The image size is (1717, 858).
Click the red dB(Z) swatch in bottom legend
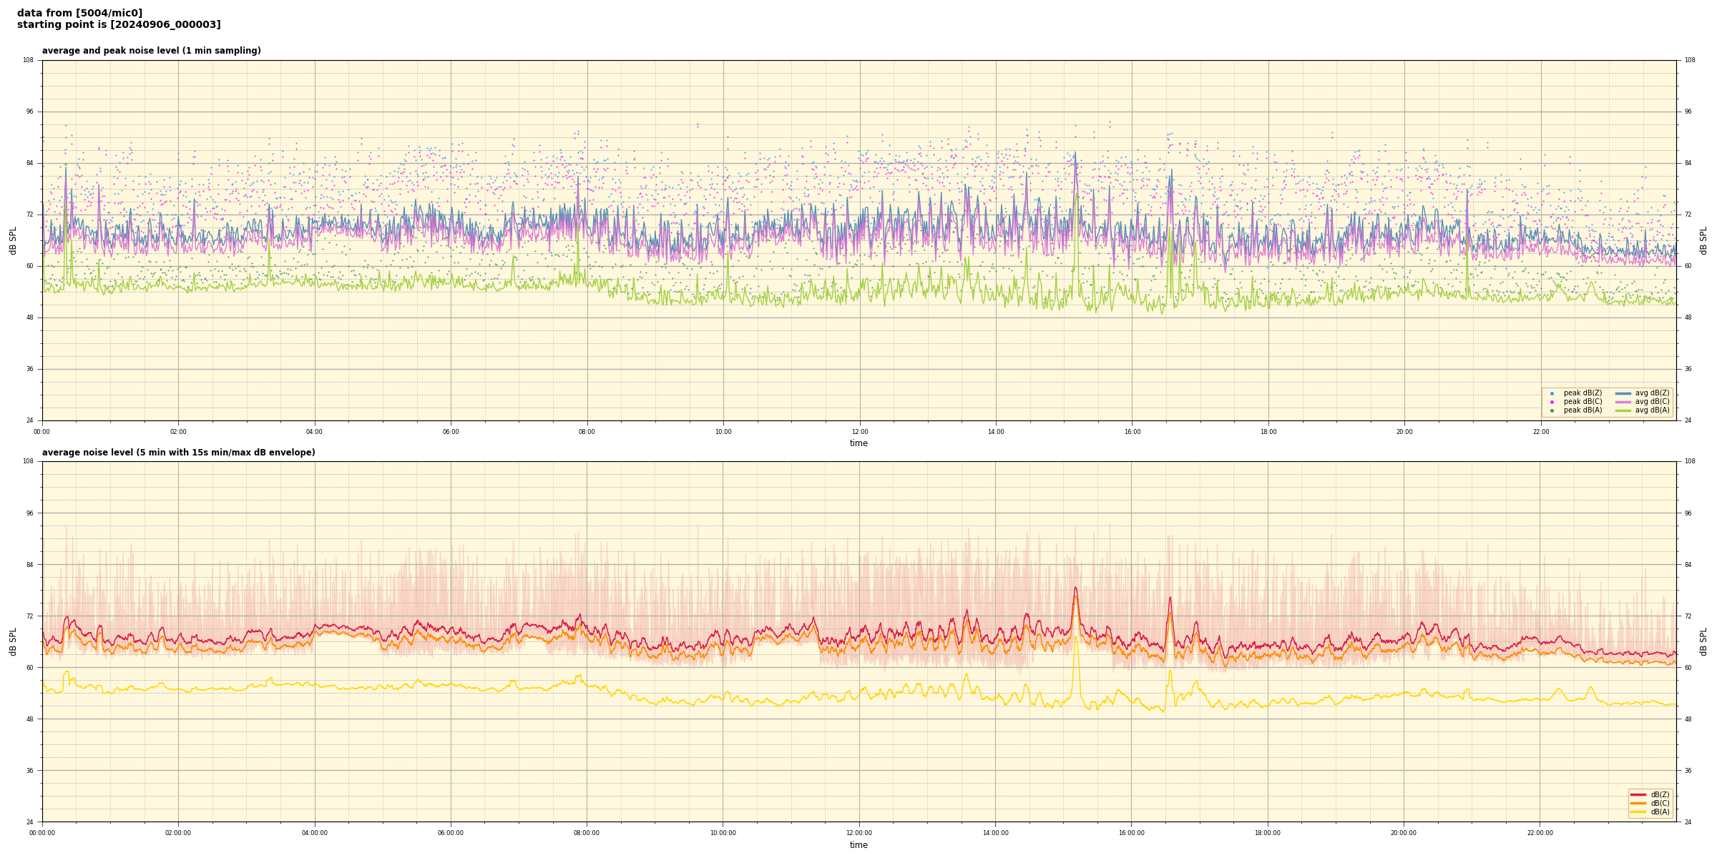1638,794
